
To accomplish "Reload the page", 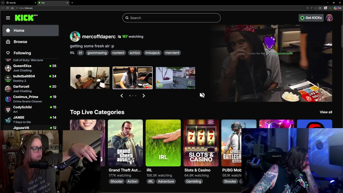I will 8,8.
